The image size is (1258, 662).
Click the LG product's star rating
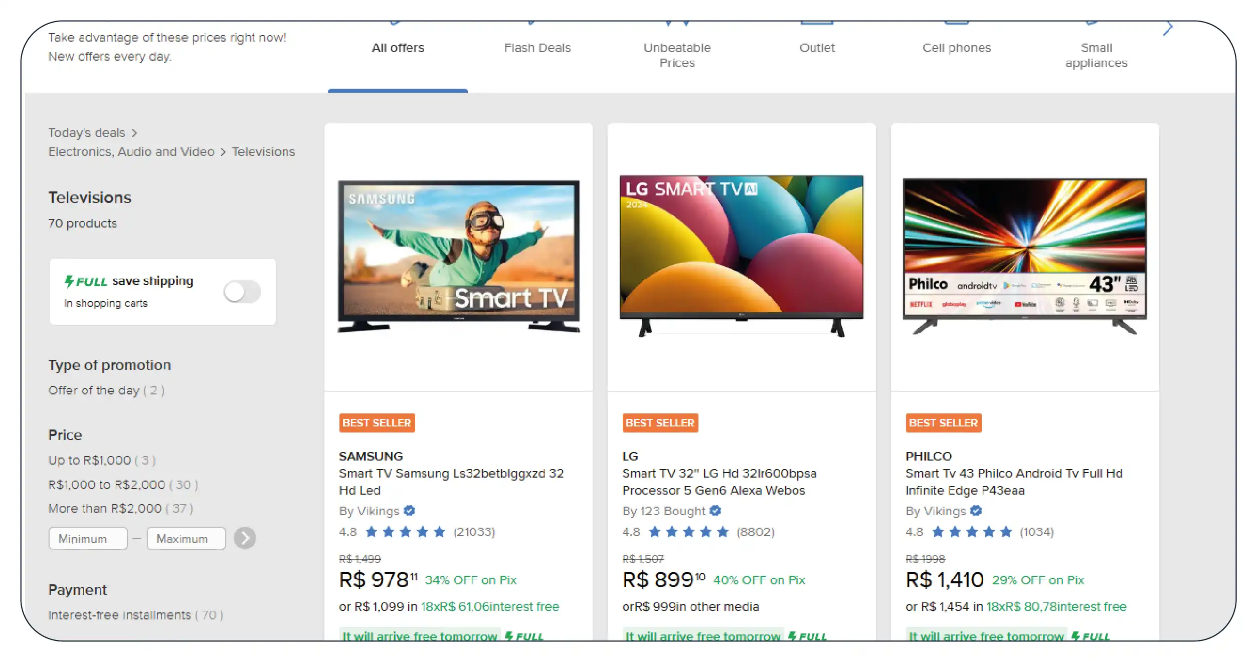click(688, 532)
